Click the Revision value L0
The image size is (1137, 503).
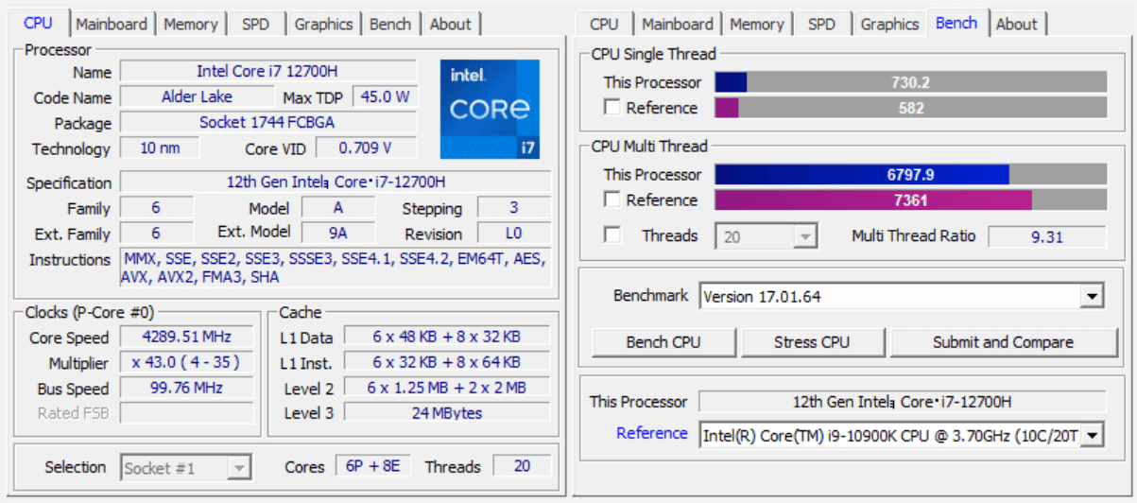click(514, 233)
